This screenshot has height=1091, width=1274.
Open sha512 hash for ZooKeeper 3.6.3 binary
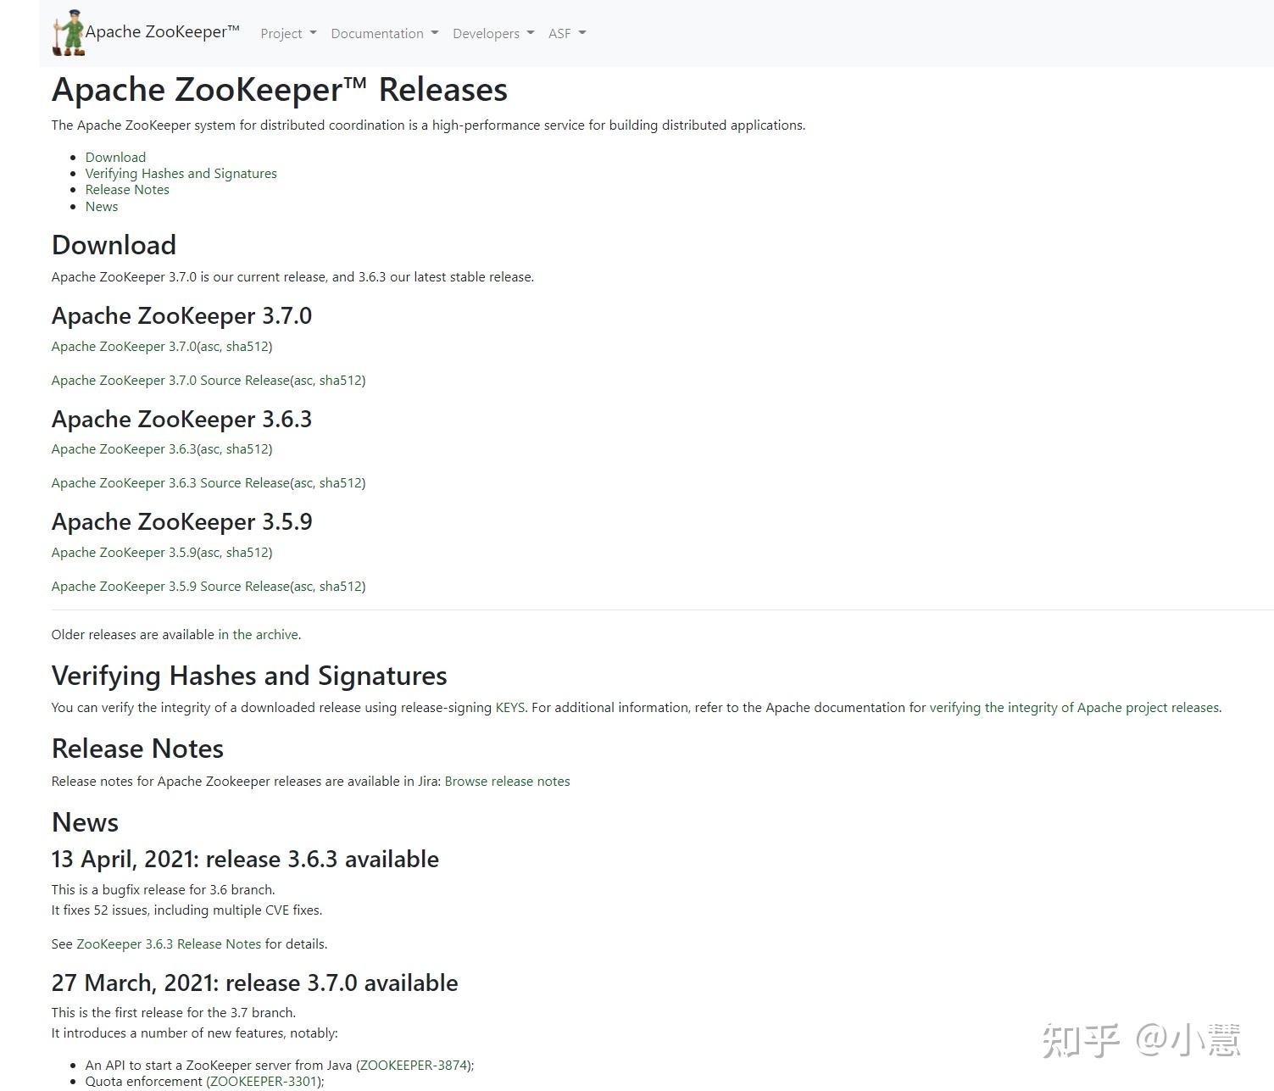248,448
